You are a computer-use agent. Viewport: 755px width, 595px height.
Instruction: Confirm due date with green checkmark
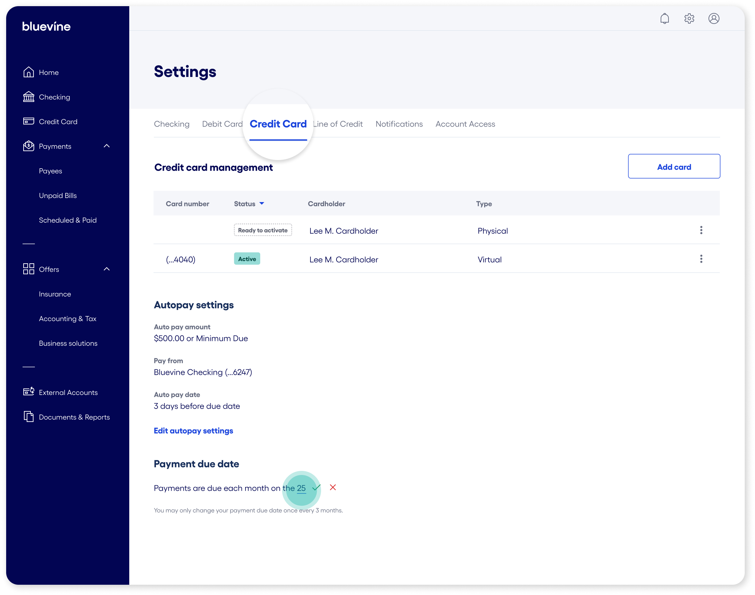click(x=317, y=488)
